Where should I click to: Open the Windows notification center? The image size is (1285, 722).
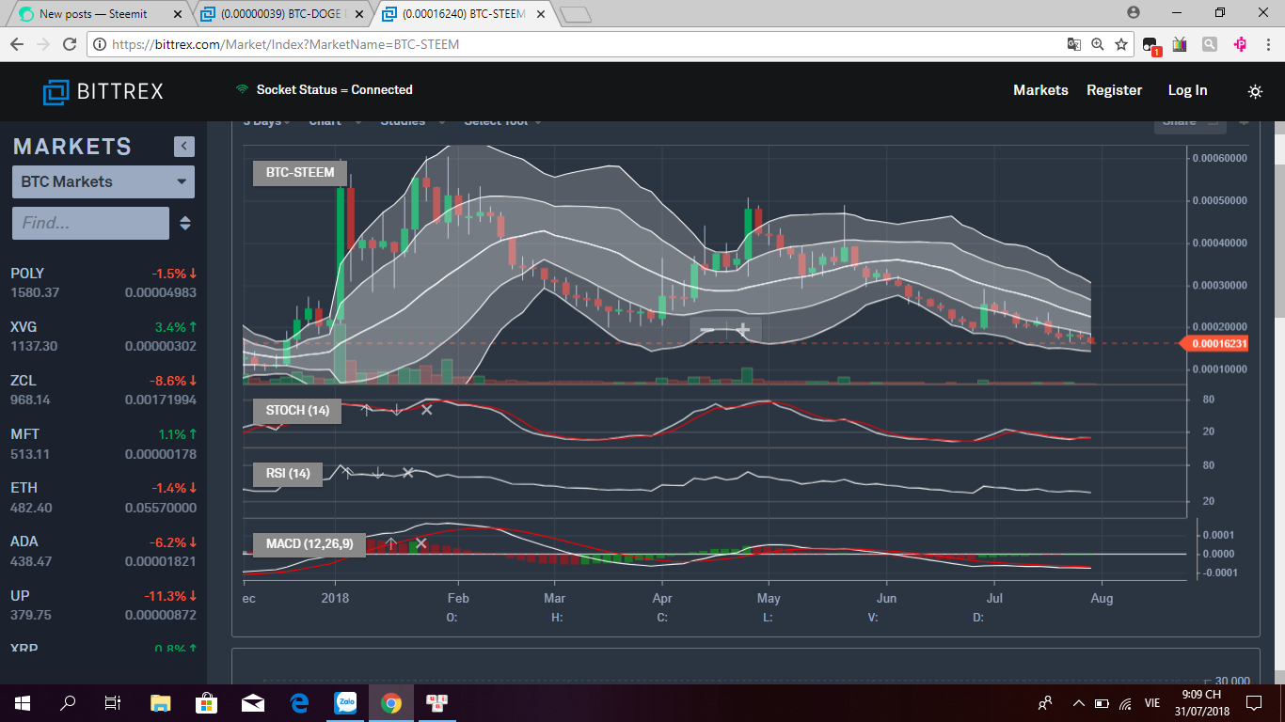click(x=1253, y=702)
